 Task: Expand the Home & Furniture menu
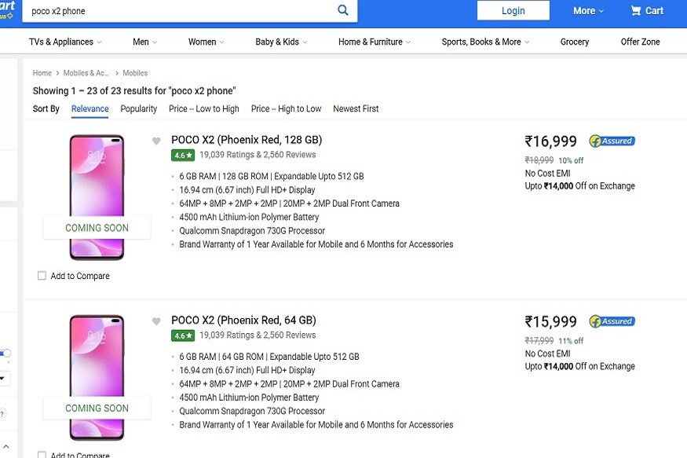pyautogui.click(x=375, y=42)
